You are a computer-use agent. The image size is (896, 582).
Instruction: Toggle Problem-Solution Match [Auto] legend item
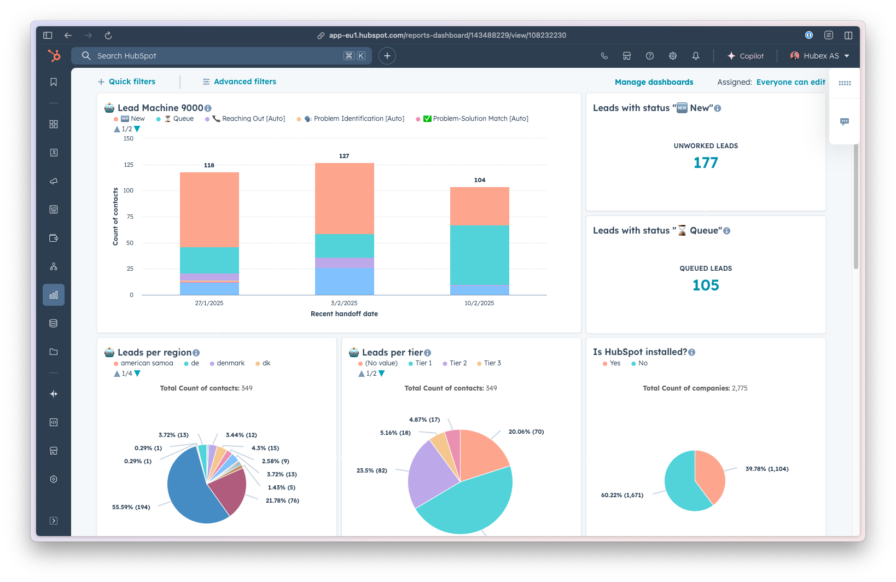tap(472, 119)
